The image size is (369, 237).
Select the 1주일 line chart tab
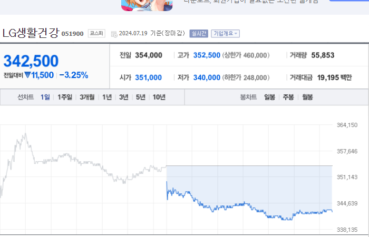tap(65, 97)
